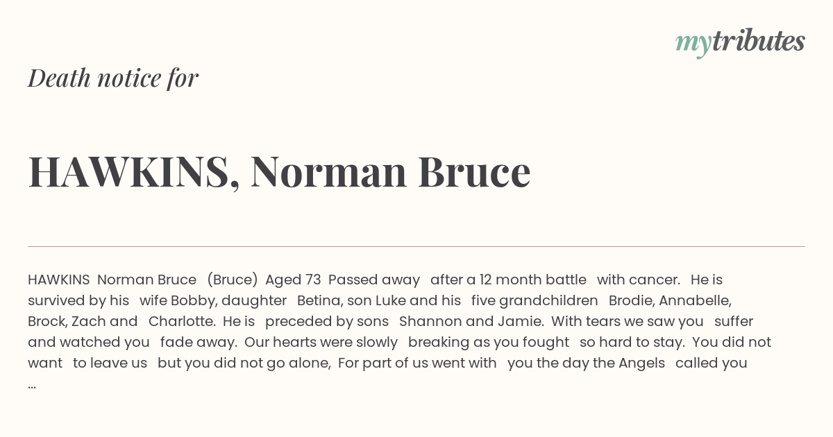833x437 pixels.
Task: Click the name "Charlotte" in the paragraph
Action: pyautogui.click(x=180, y=322)
